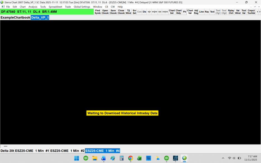Image resolution: width=261 pixels, height=163 pixels.
Task: Click the document icon left of File
Action: (3, 7)
